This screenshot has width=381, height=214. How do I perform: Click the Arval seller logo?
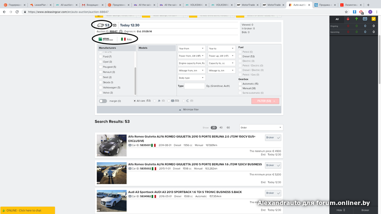click(106, 39)
